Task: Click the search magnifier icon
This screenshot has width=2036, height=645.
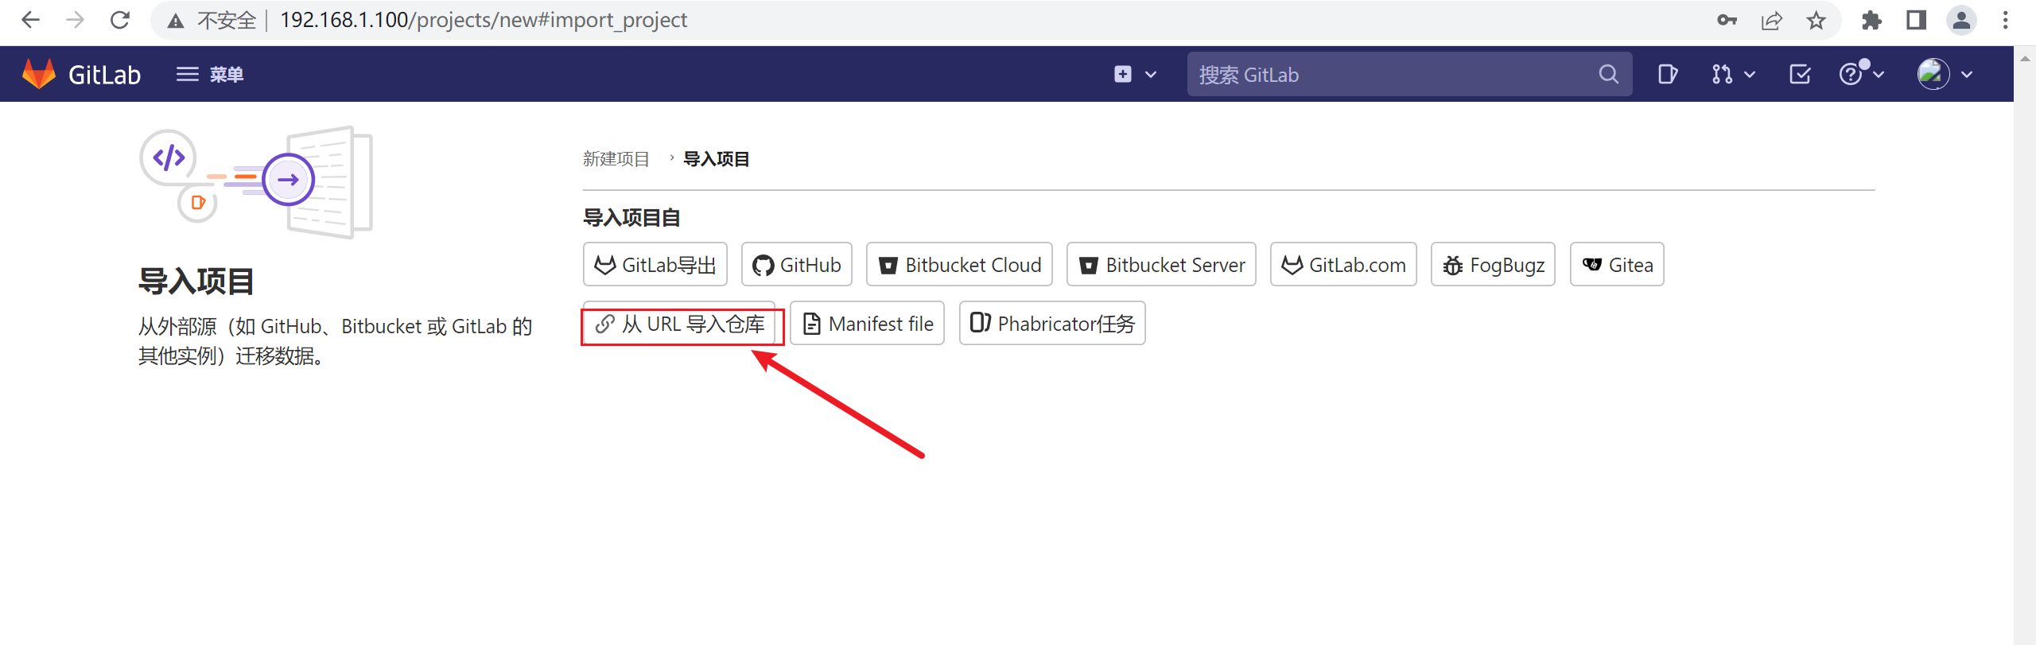Action: 1608,74
